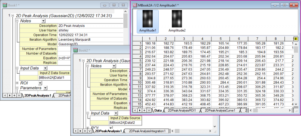Click MBook2A vertical scrollbar down arrow
301x136 pixels.
pyautogui.click(x=296, y=104)
